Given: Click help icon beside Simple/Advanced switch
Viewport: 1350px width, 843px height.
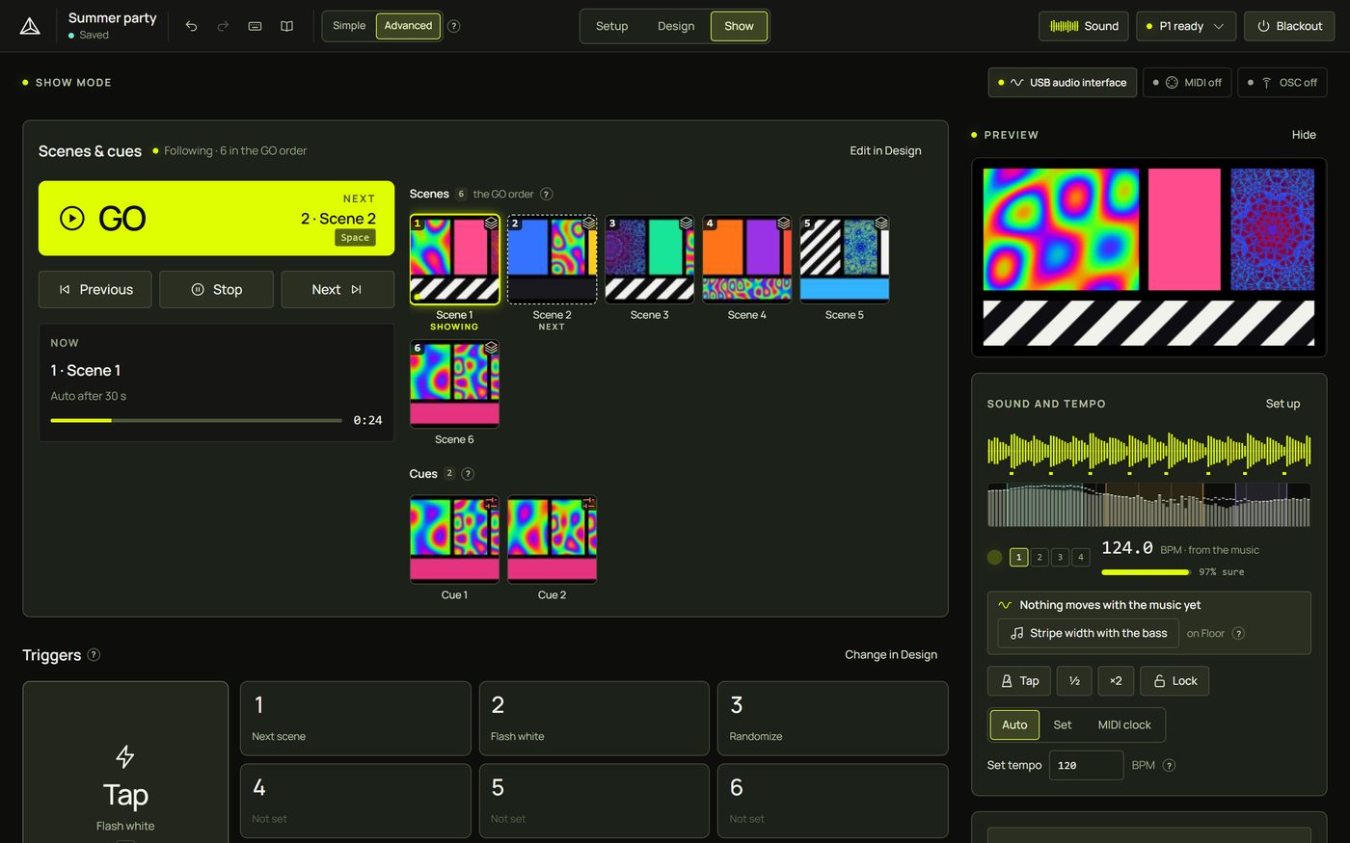Looking at the screenshot, I should coord(454,26).
